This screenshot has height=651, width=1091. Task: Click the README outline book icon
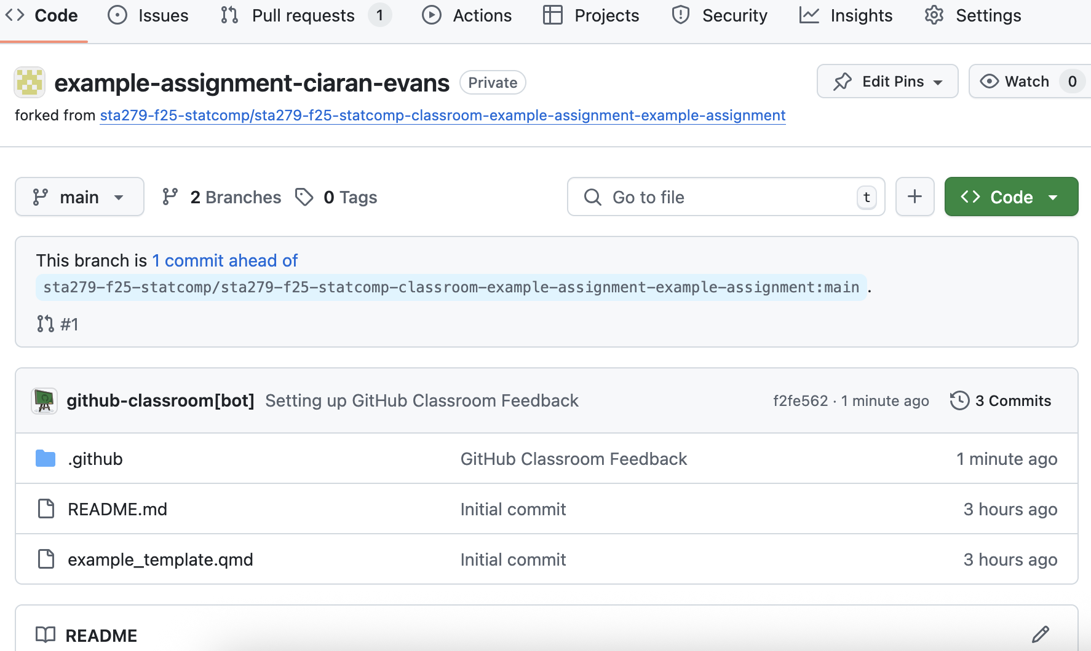(46, 635)
